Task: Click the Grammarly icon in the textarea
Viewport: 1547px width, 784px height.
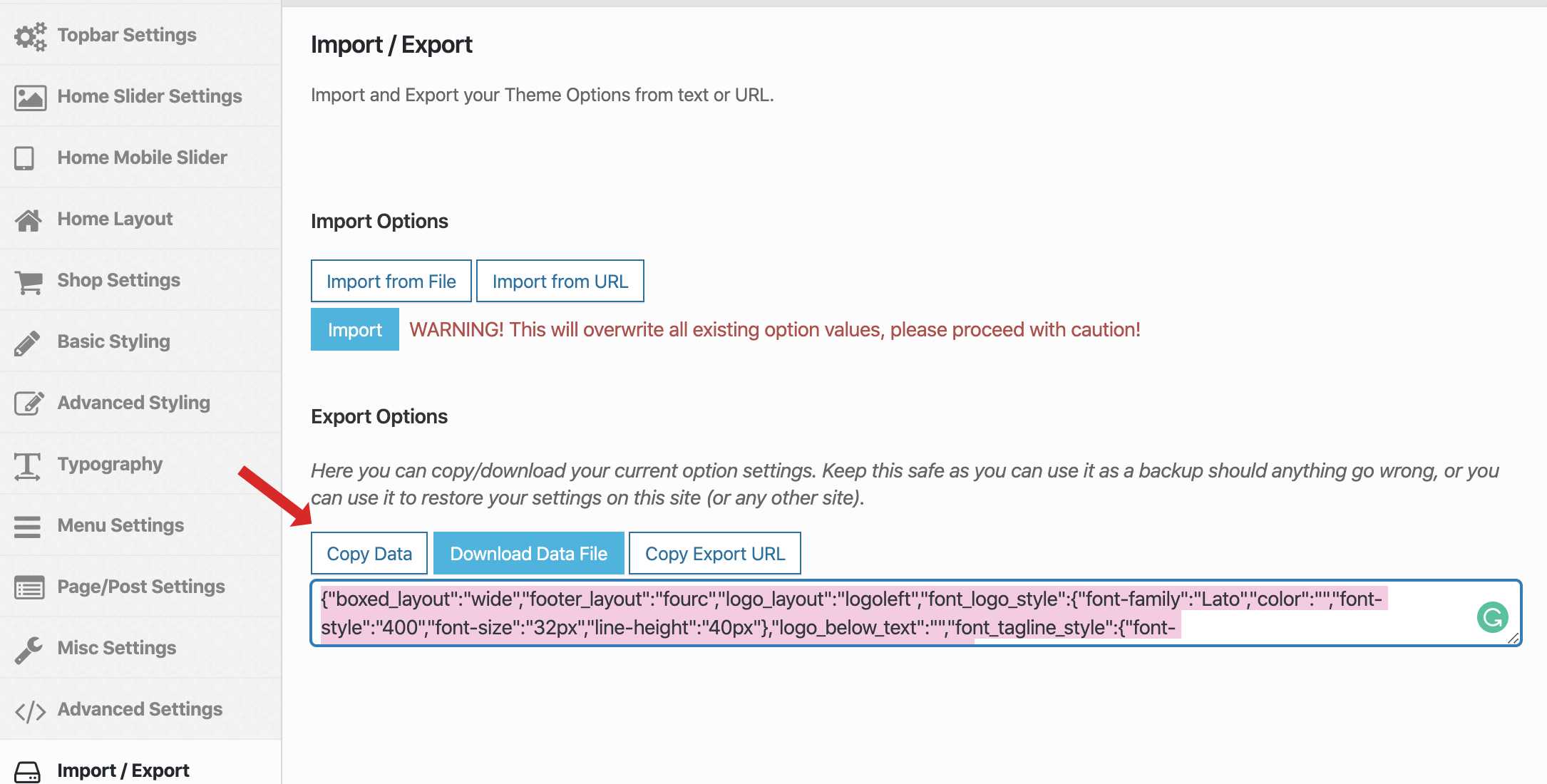Action: (x=1494, y=617)
